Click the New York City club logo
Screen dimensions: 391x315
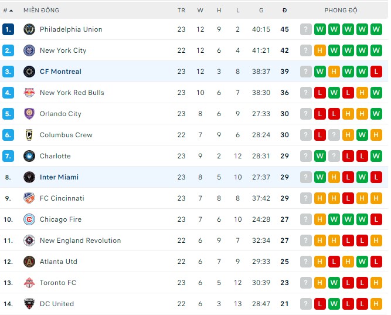coord(29,50)
